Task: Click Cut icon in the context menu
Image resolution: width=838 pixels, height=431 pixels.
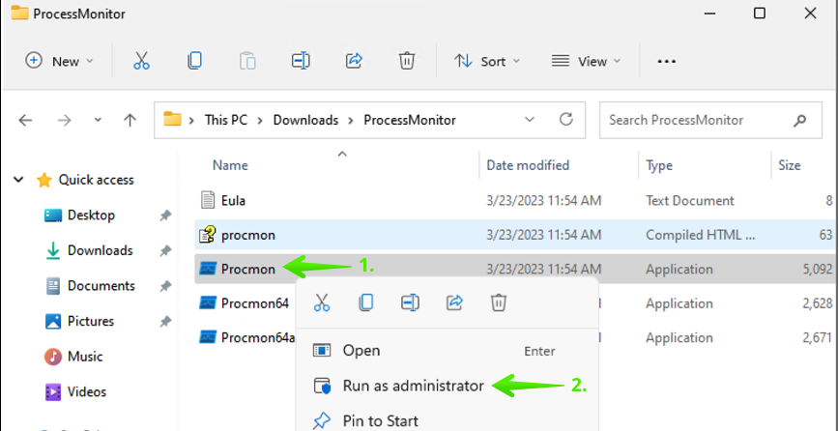Action: tap(322, 302)
